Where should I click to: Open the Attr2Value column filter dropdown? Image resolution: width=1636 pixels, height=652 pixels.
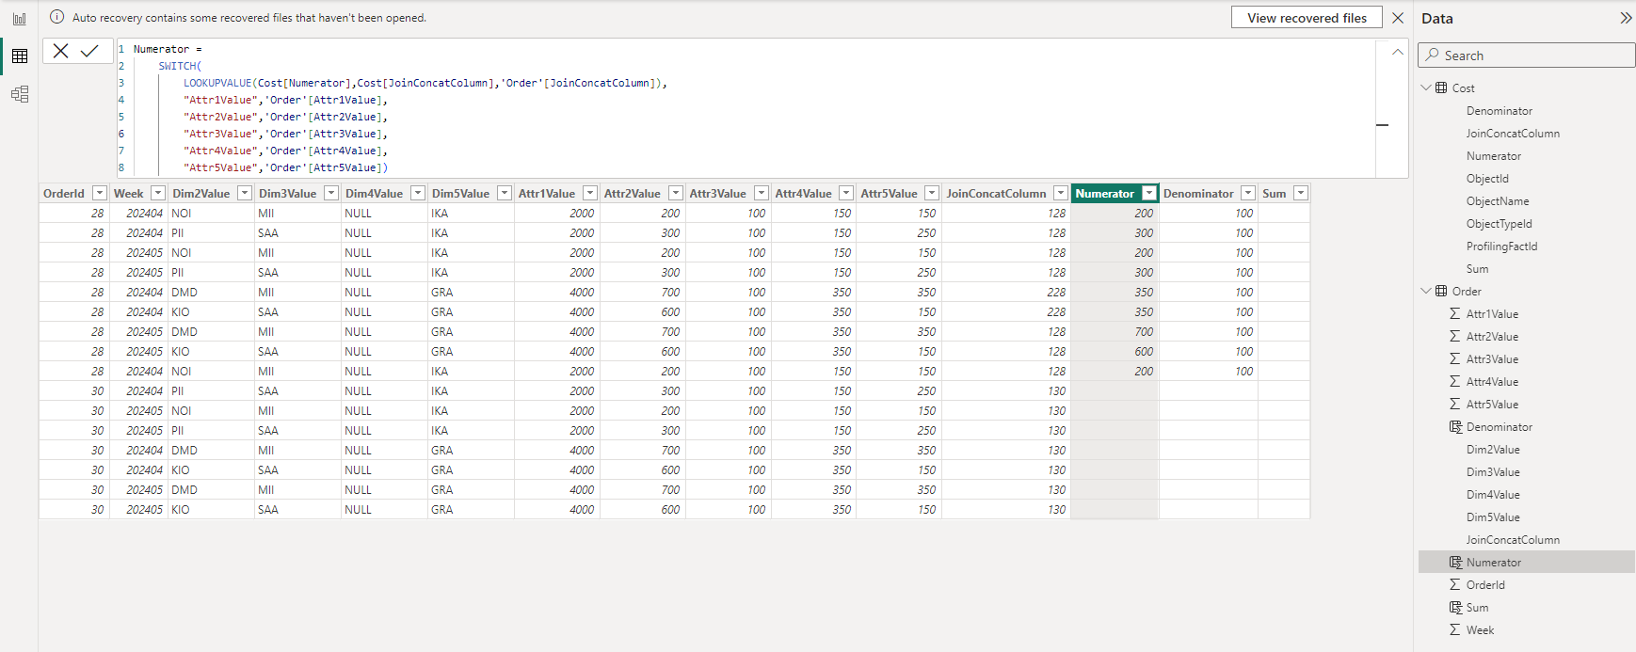pyautogui.click(x=675, y=193)
